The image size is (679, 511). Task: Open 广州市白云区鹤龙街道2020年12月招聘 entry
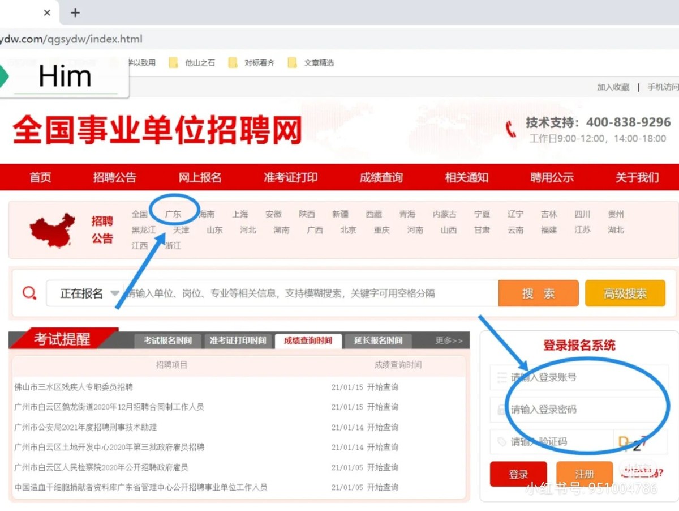109,407
